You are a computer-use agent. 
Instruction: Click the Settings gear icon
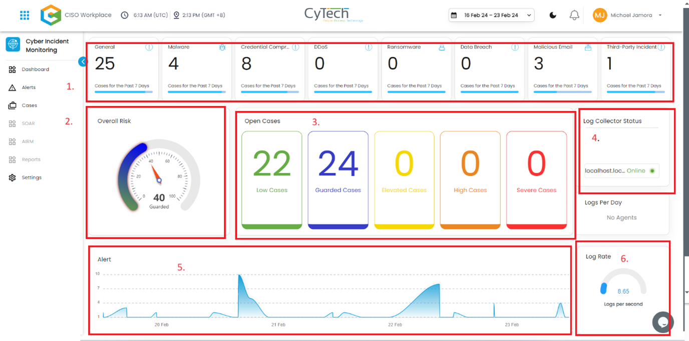coord(13,178)
